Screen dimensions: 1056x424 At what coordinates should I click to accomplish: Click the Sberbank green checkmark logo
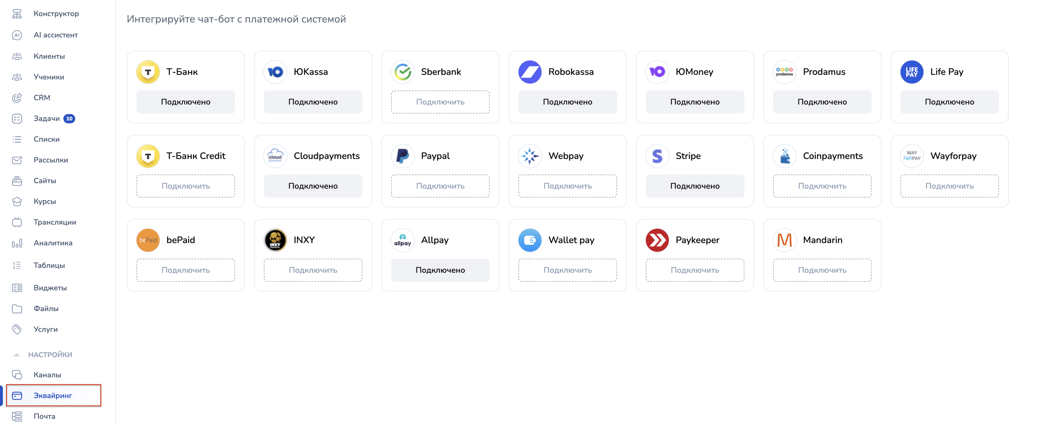(x=403, y=72)
